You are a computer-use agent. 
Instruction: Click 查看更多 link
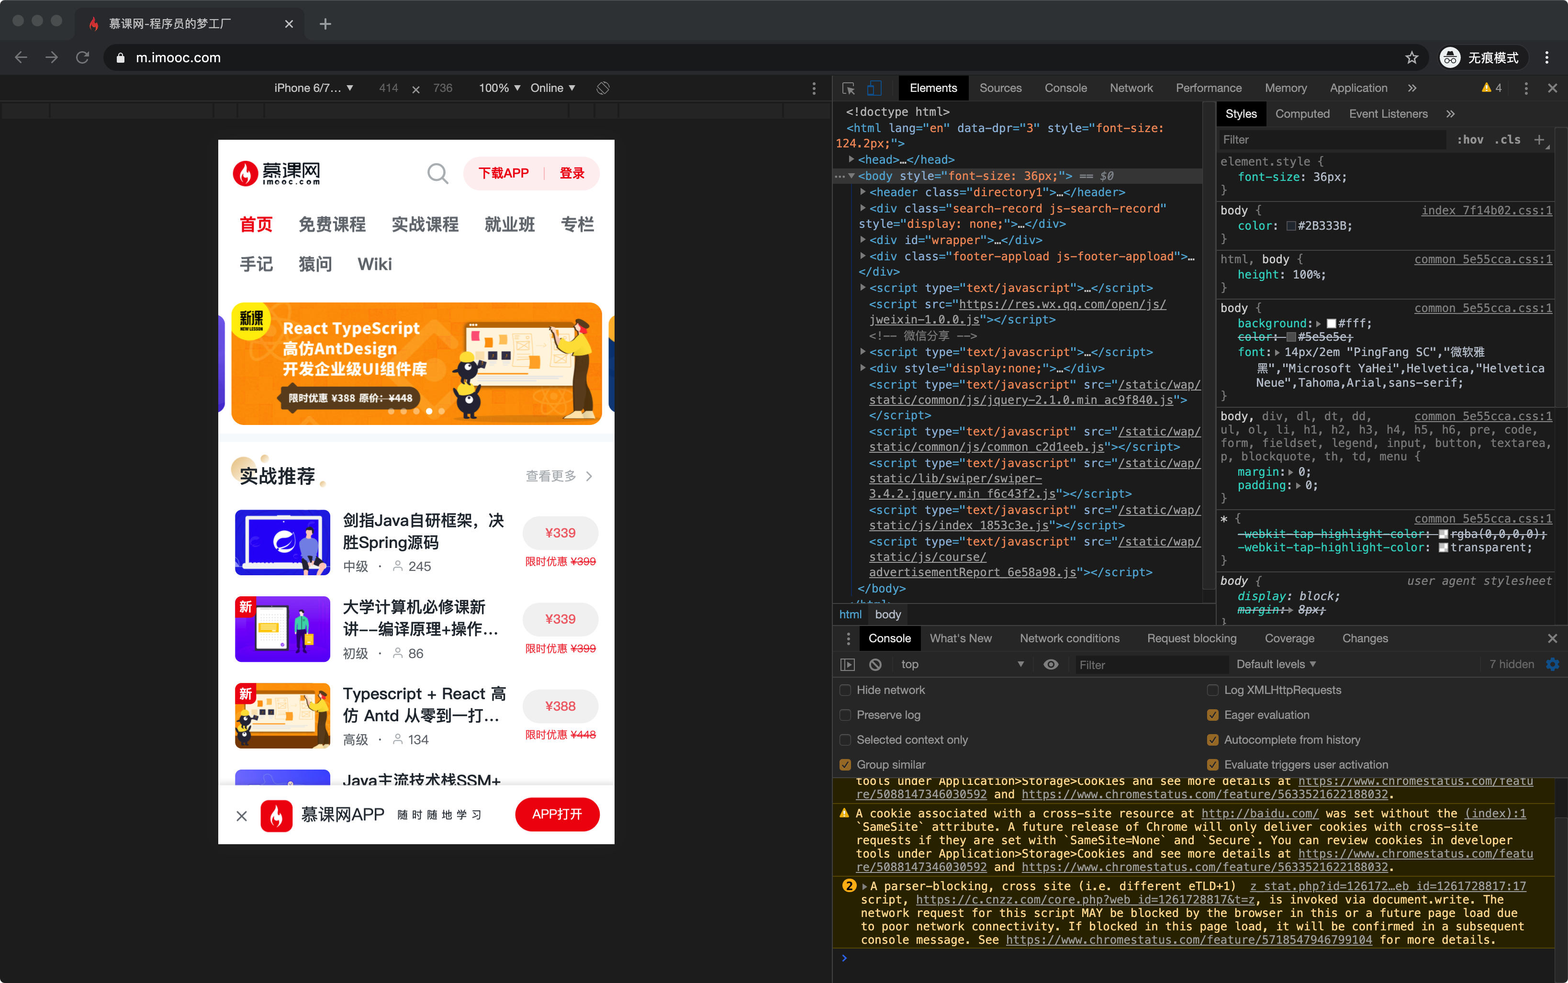559,476
